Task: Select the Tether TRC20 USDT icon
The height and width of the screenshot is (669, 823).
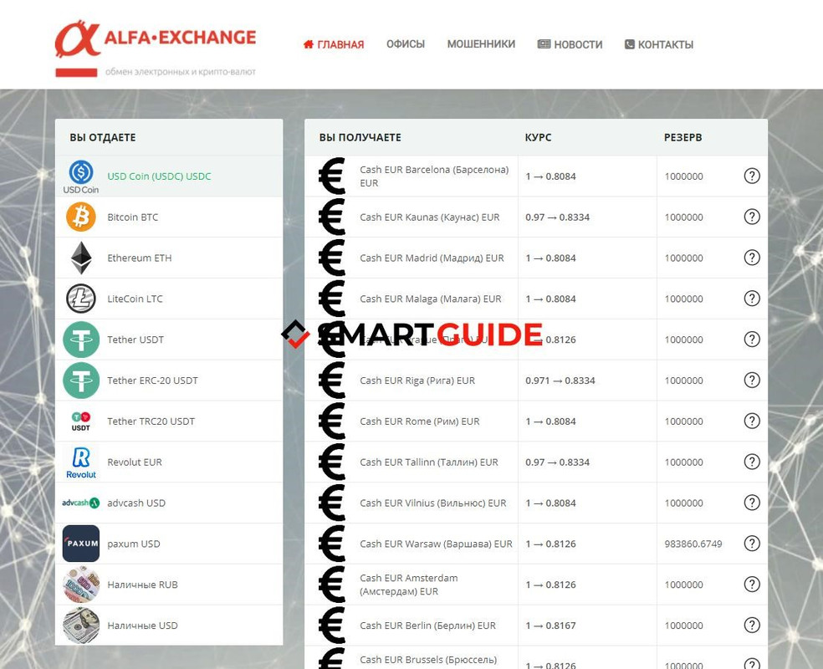Action: 81,421
